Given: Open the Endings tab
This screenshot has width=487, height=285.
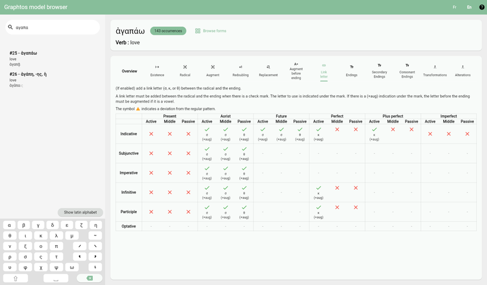Looking at the screenshot, I should pyautogui.click(x=351, y=71).
